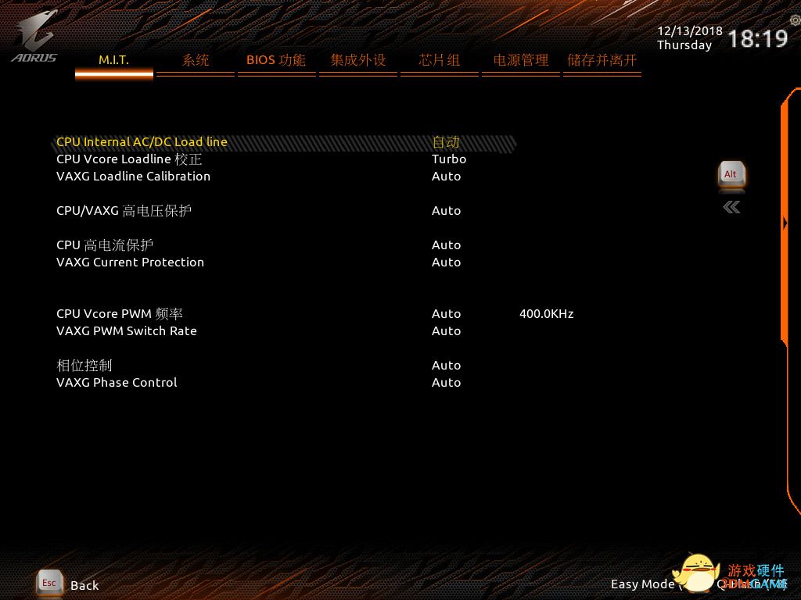Open Auto value of CPU/VAXG 高电压保护
The width and height of the screenshot is (801, 600).
pos(446,211)
